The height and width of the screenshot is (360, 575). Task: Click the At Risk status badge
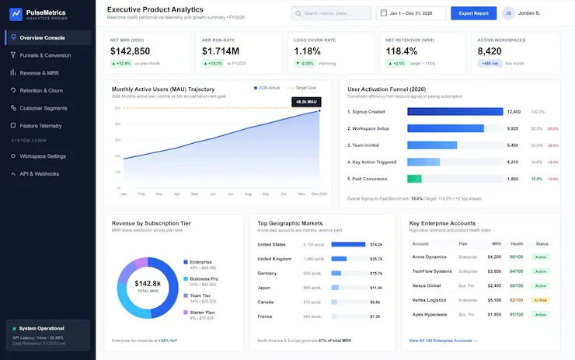[541, 300]
